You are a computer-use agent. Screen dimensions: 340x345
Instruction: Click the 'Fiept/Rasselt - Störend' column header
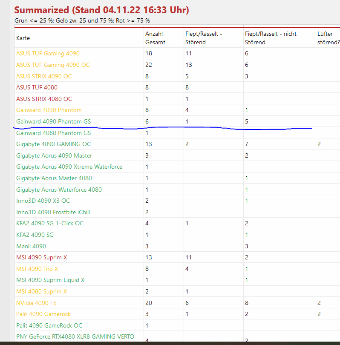click(204, 38)
